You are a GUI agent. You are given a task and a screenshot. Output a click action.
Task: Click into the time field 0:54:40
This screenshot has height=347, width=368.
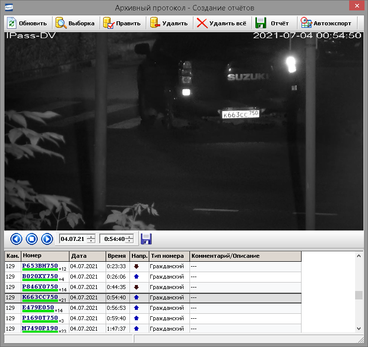113,239
